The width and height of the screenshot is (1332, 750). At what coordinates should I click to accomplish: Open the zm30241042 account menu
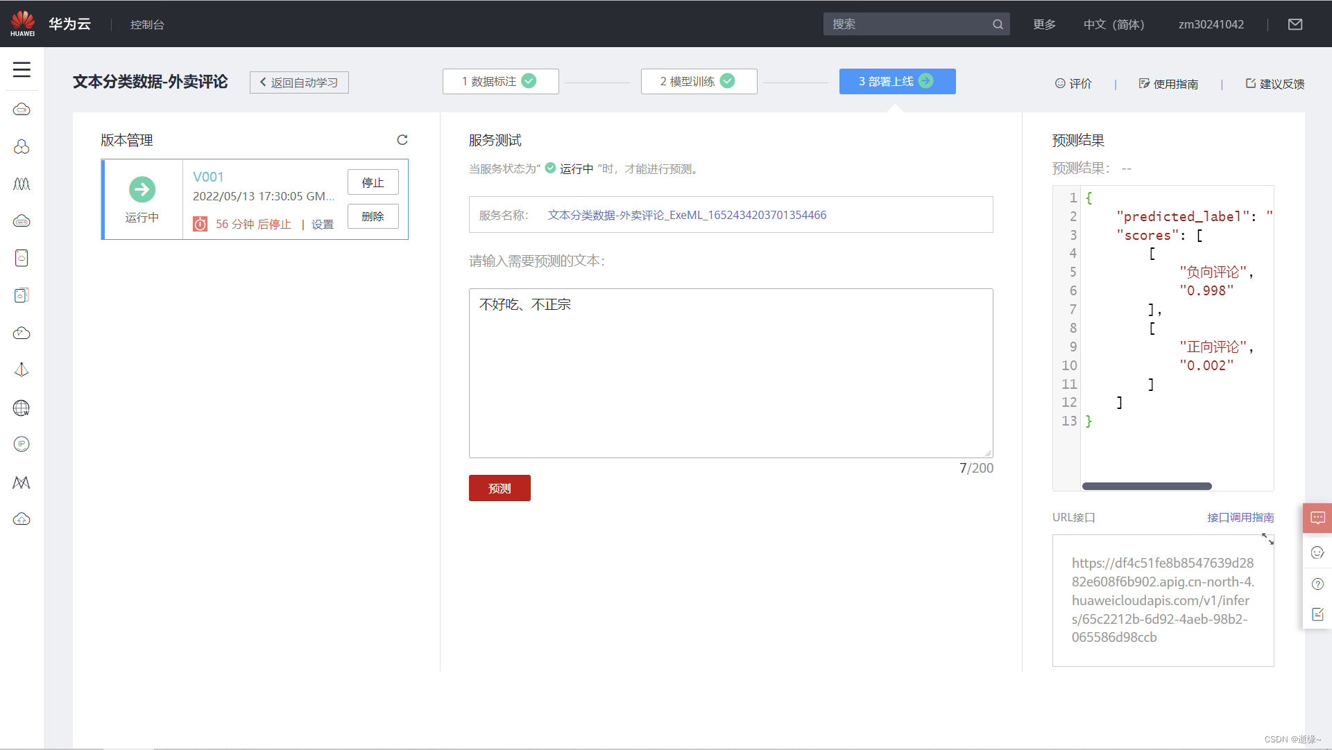tap(1211, 24)
